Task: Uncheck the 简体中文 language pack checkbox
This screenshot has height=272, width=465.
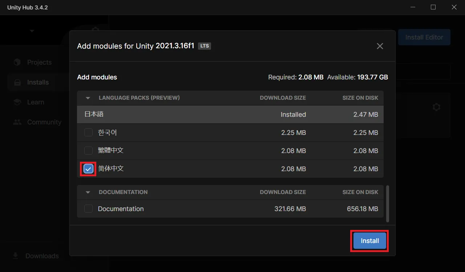Action: tap(88, 169)
